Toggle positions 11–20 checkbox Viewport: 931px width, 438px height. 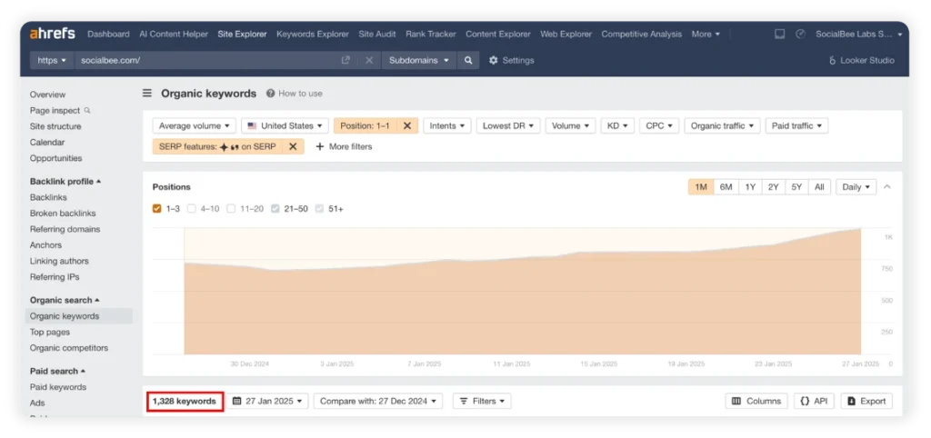pos(231,209)
